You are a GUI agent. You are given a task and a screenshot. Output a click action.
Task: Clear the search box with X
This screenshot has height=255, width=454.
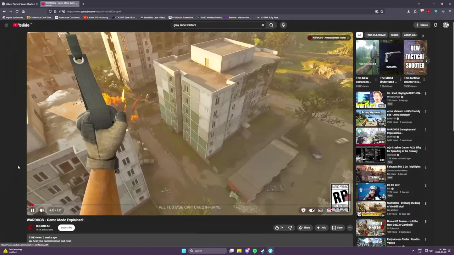(263, 25)
